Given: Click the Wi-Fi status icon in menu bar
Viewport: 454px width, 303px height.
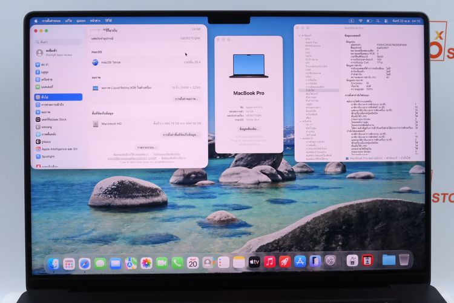Looking at the screenshot, I should [x=361, y=21].
